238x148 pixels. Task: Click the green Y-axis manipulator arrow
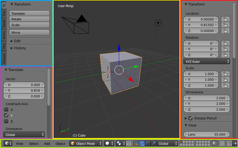point(136,67)
